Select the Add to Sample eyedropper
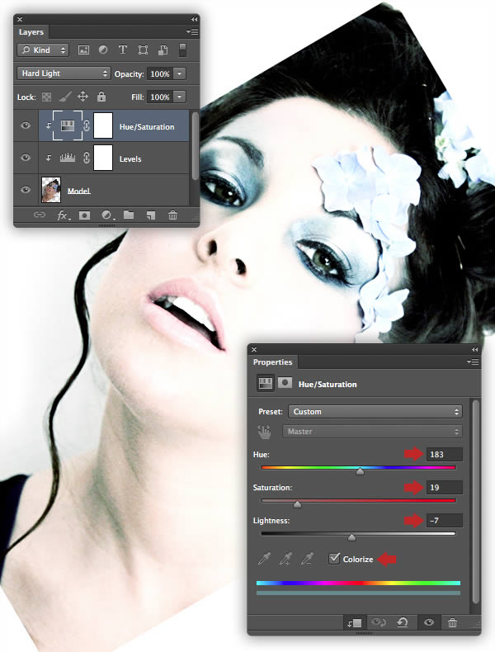Viewport: 495px width, 652px height. click(x=285, y=559)
